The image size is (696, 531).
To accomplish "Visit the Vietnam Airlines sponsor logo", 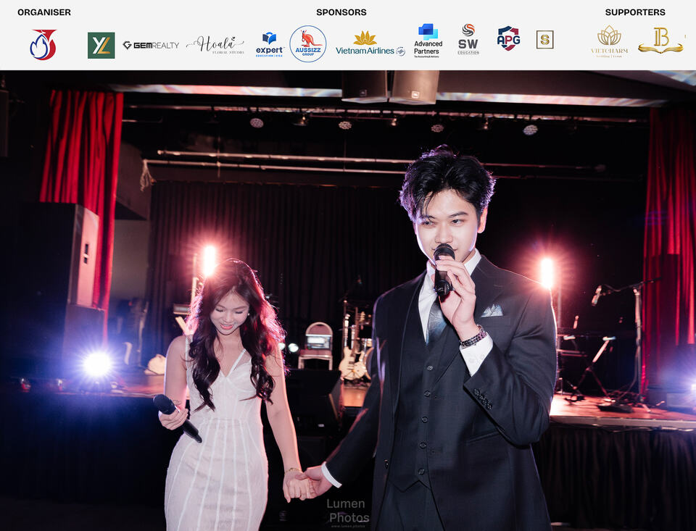I will pyautogui.click(x=370, y=44).
